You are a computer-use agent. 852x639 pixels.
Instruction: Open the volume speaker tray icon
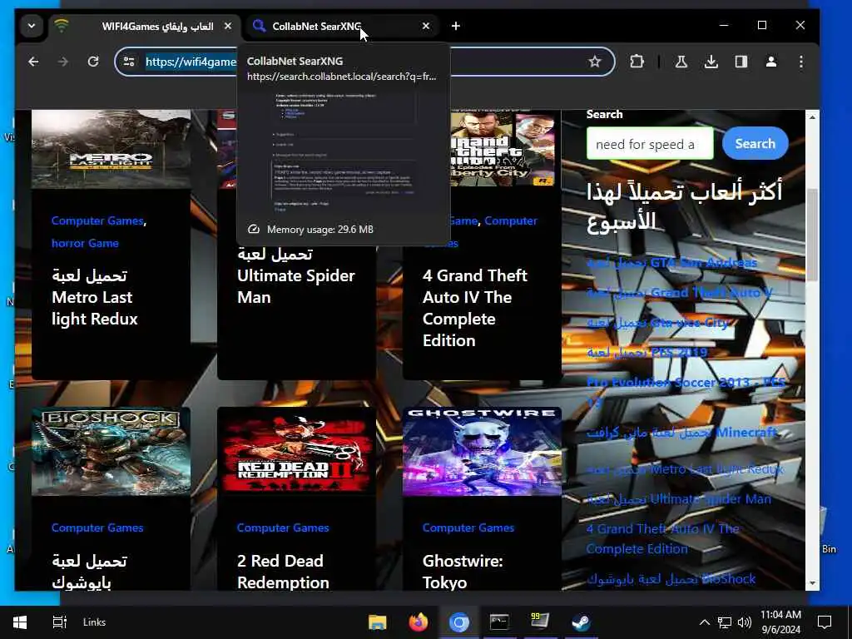click(745, 622)
